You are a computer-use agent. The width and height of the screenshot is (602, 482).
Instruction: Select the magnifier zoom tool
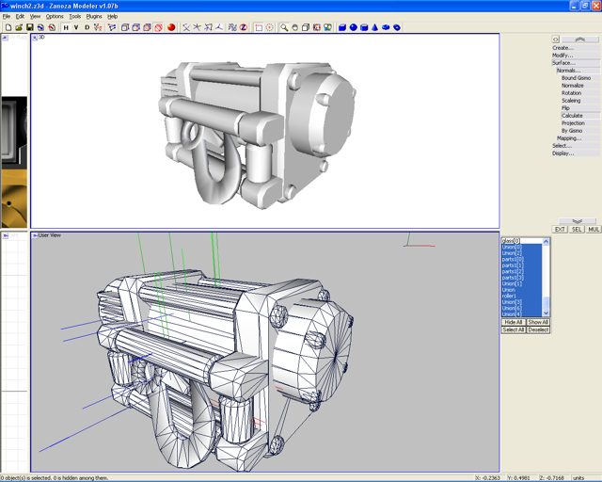[283, 27]
